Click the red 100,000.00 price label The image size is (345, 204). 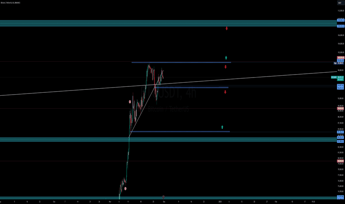coord(341,58)
